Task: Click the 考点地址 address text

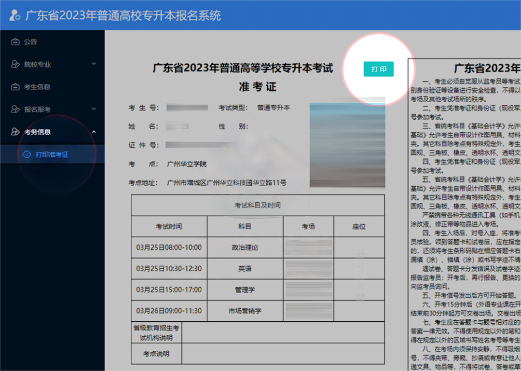Action: pos(226,183)
